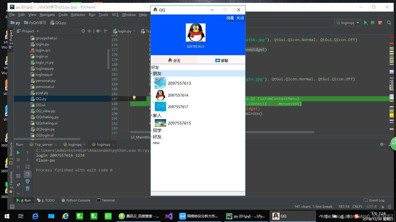
Task: Click the 关闭 button in QQ window
Action: [240, 18]
